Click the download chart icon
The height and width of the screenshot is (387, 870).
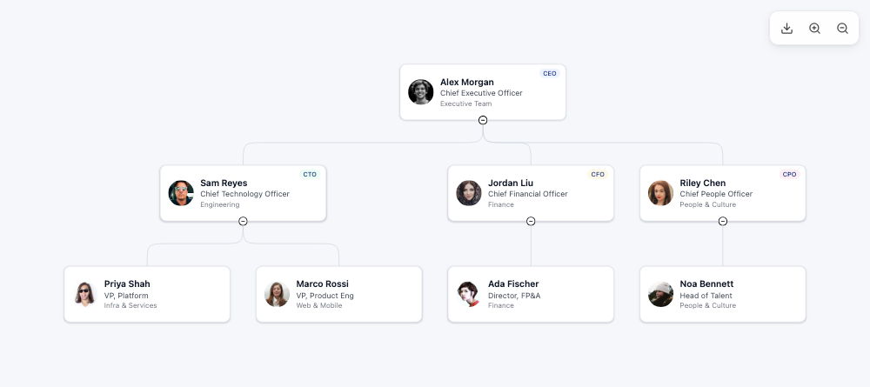786,29
